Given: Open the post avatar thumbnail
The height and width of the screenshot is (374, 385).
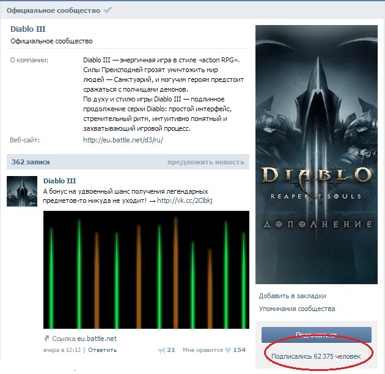Looking at the screenshot, I should (x=22, y=191).
